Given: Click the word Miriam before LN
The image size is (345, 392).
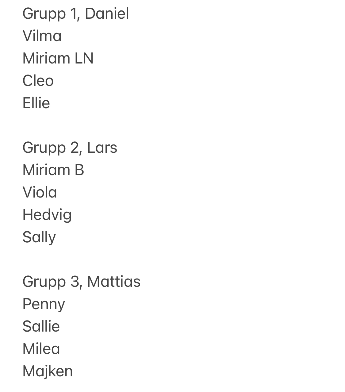Looking at the screenshot, I should [42, 58].
